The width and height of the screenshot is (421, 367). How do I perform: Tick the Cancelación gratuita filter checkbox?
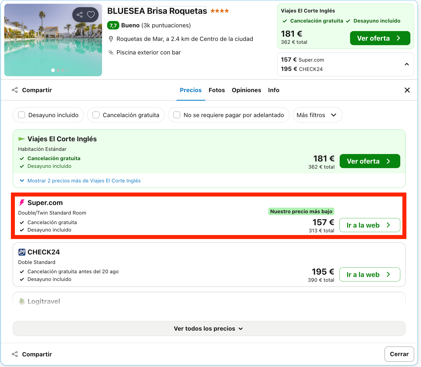click(96, 115)
